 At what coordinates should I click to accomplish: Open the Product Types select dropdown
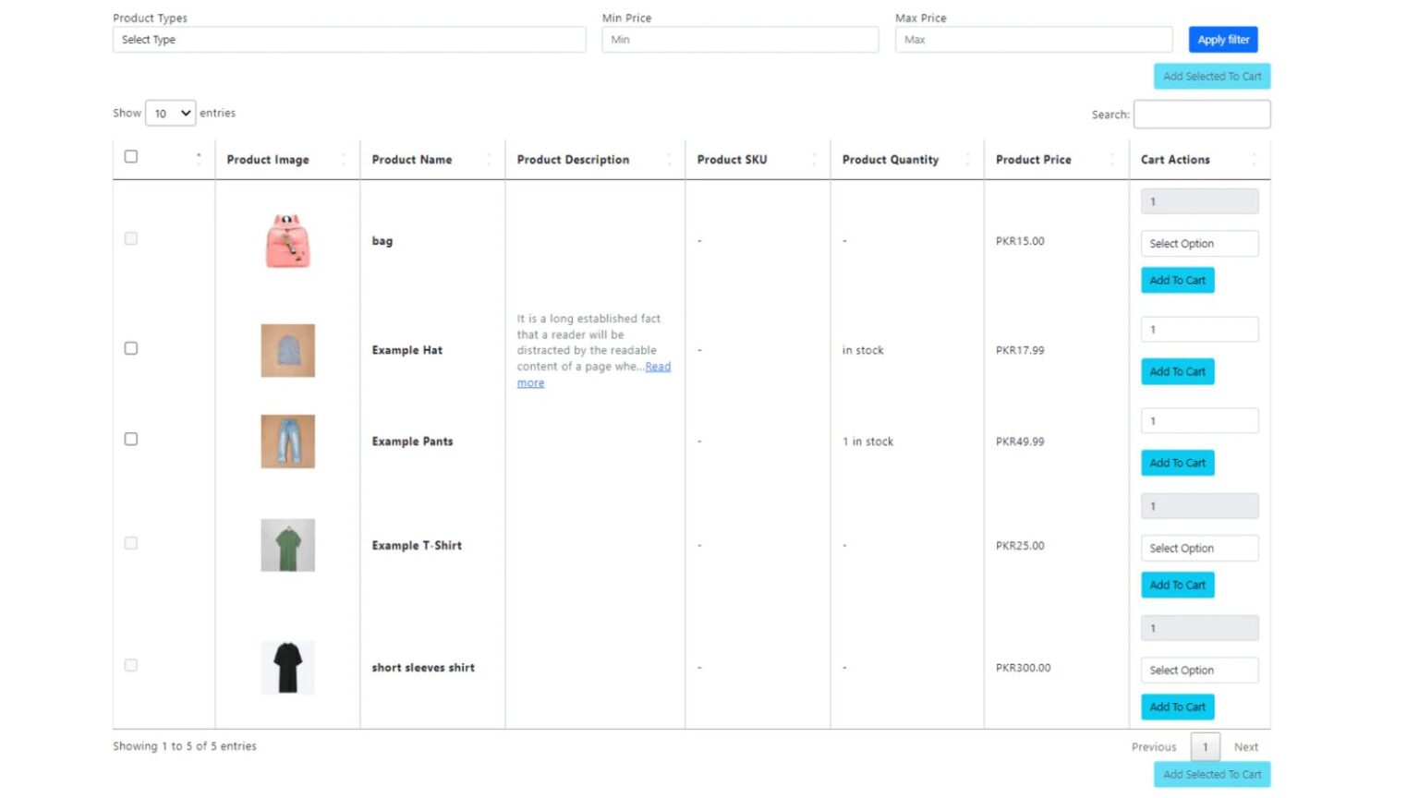[349, 40]
